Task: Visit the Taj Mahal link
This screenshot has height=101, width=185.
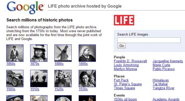Action: (x=160, y=84)
